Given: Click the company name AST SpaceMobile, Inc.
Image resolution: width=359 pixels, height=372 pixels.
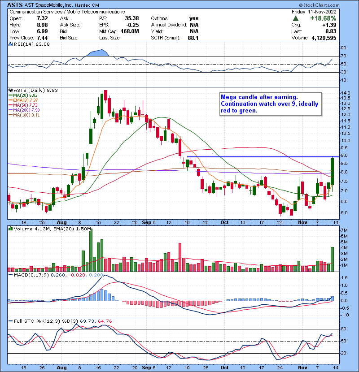Looking at the screenshot, I should pyautogui.click(x=49, y=5).
